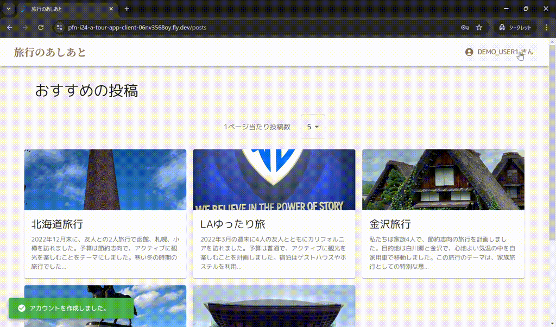This screenshot has height=327, width=556.
Task: Click the LAゆったり旅 post title
Action: pyautogui.click(x=233, y=224)
